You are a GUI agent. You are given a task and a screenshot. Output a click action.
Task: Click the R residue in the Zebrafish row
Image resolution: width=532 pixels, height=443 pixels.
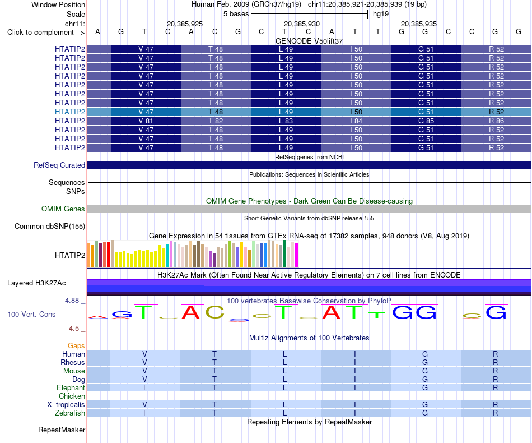(x=496, y=413)
